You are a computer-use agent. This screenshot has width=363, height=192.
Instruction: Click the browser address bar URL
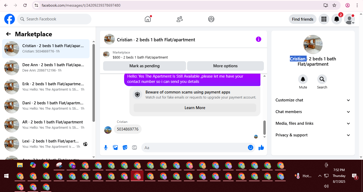[81, 5]
